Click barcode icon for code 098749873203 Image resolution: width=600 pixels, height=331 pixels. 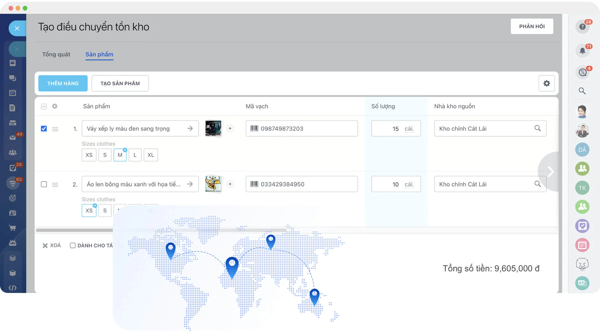[254, 128]
